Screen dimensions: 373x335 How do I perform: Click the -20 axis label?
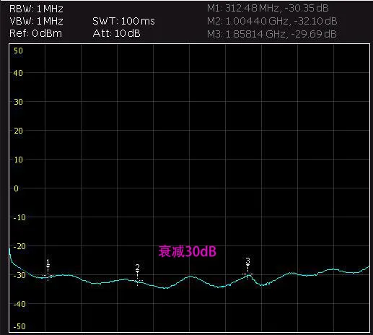[x=19, y=246]
